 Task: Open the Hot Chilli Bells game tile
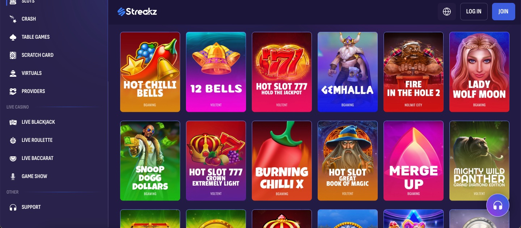point(150,72)
